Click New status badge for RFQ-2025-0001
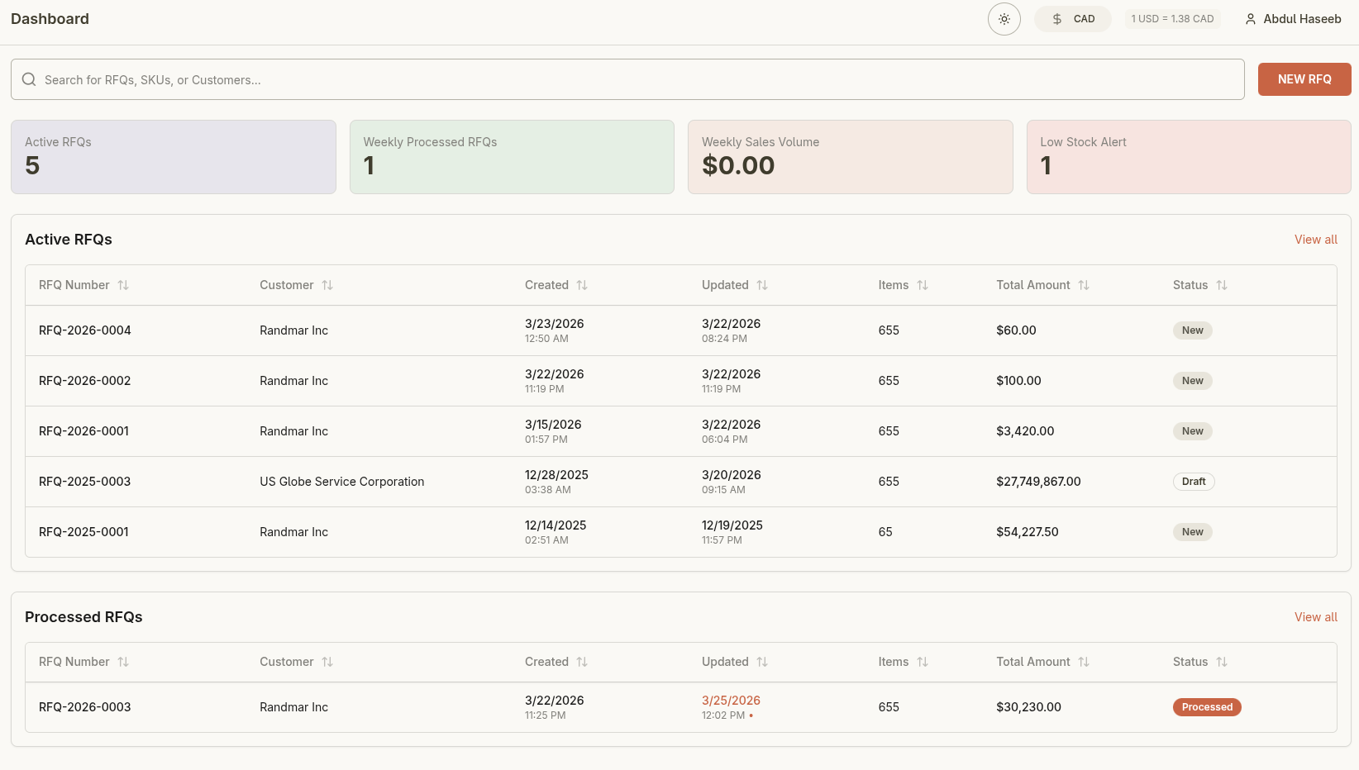 1193,532
